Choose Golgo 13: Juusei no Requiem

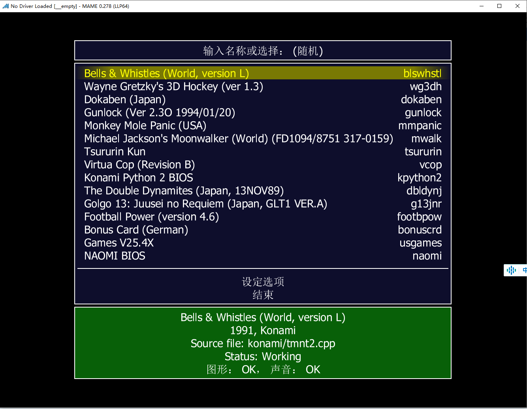[x=263, y=204]
